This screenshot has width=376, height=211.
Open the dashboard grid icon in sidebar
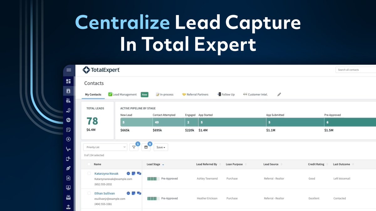69,81
